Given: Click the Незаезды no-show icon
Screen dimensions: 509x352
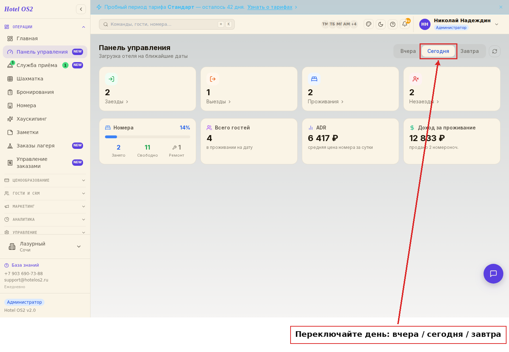Looking at the screenshot, I should click(x=416, y=79).
